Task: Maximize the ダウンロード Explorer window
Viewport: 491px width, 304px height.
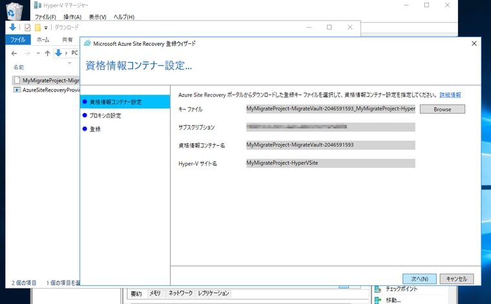Action: click(x=329, y=28)
